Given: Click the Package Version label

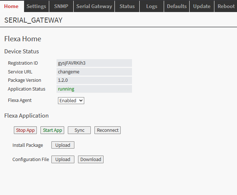Looking at the screenshot, I should coord(24,80).
